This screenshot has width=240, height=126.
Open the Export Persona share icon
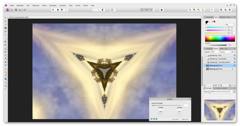coord(24,10)
